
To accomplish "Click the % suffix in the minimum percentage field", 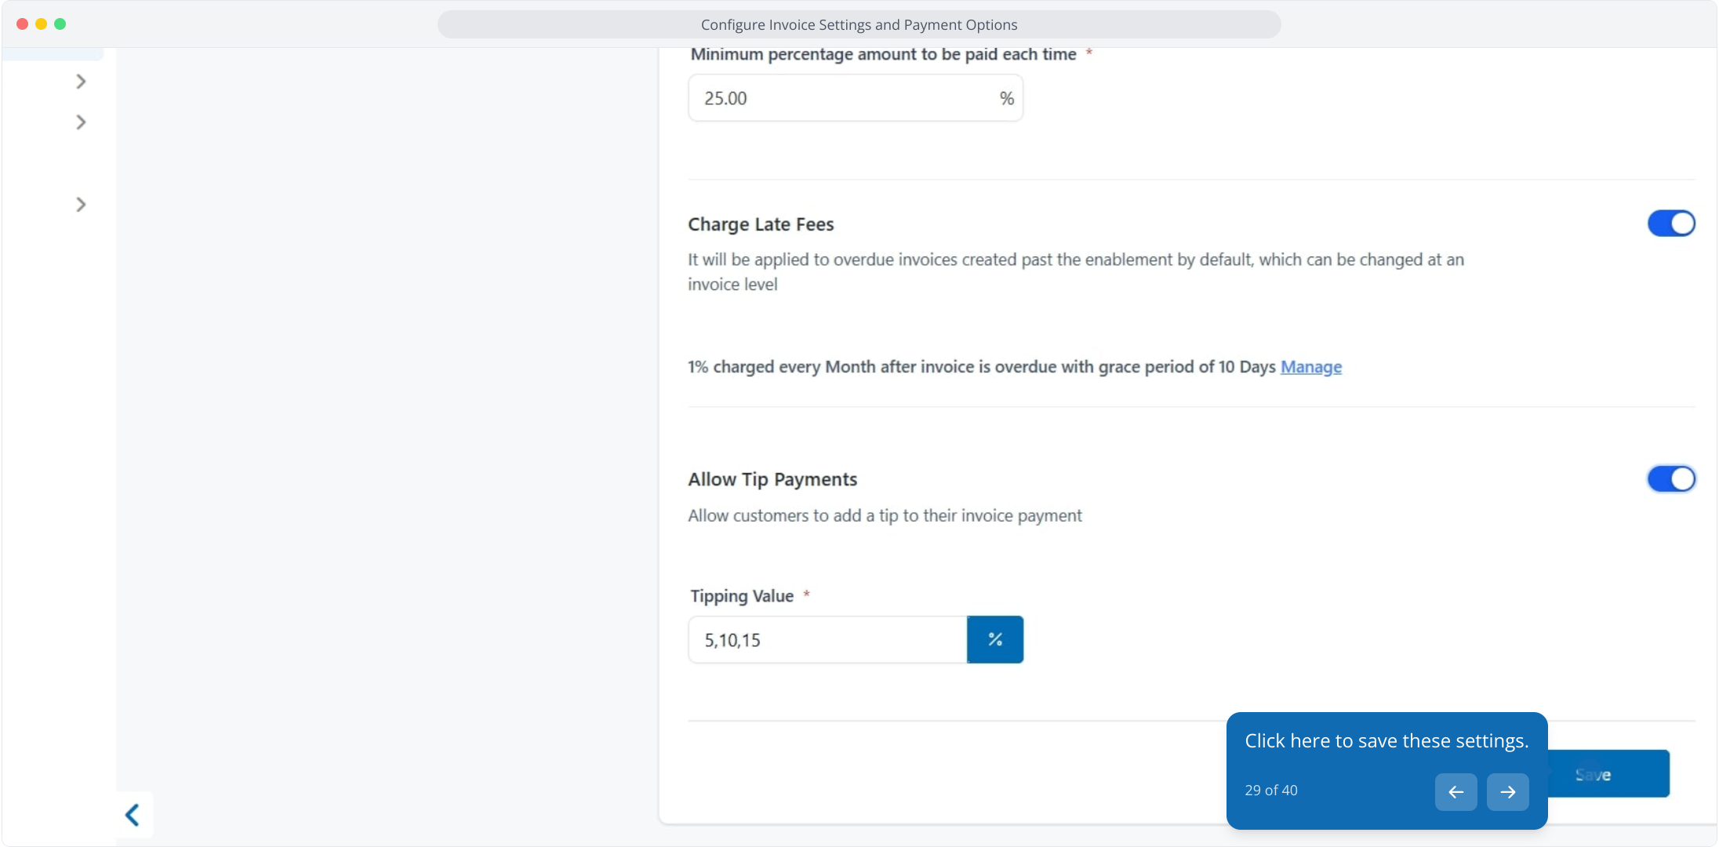I will [1006, 99].
